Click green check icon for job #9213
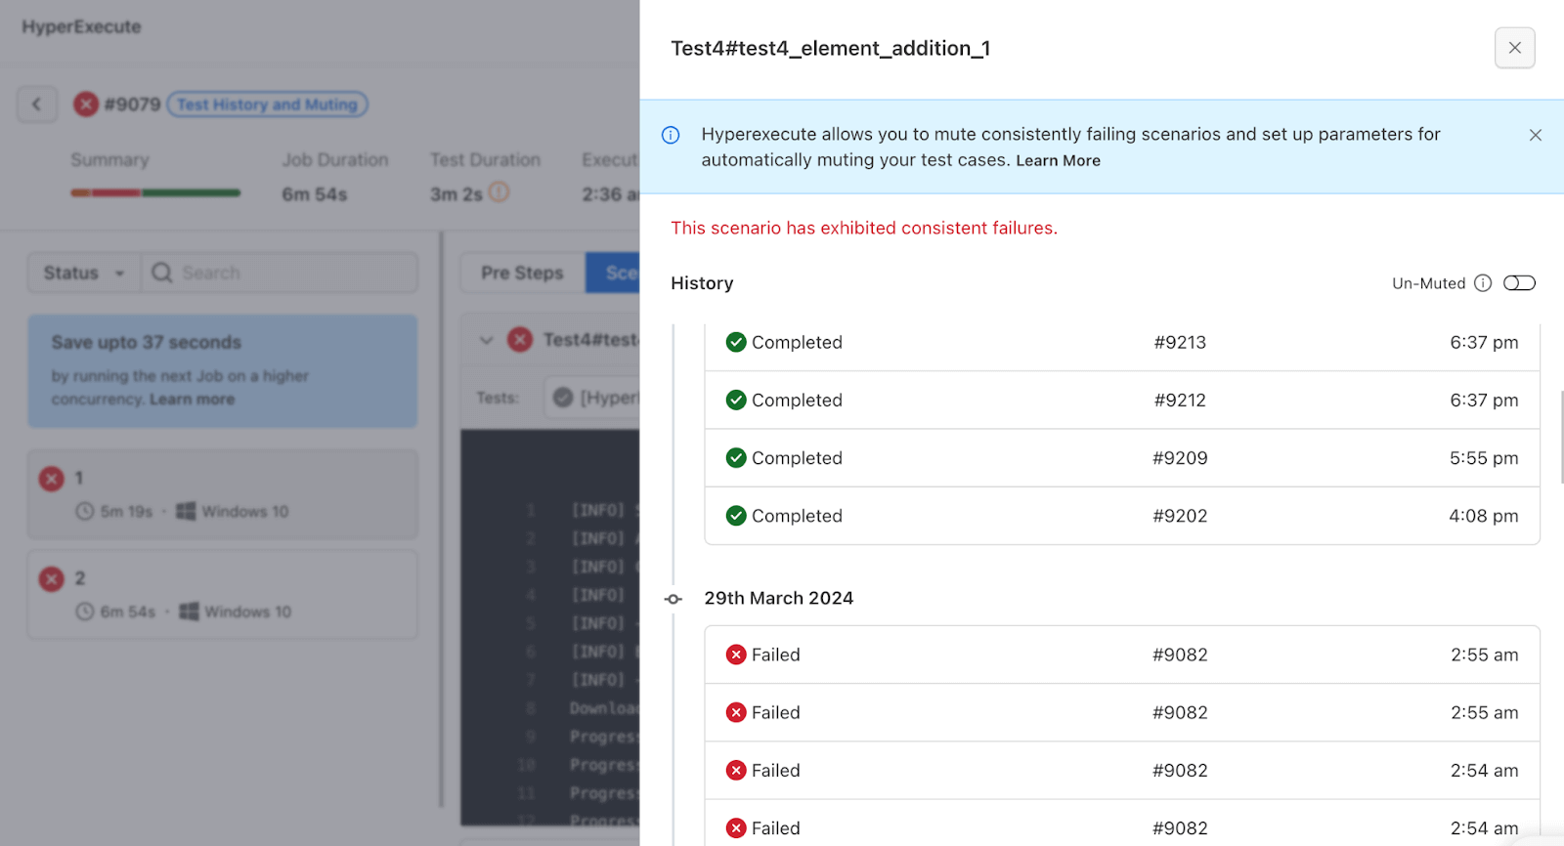Image resolution: width=1564 pixels, height=846 pixels. pos(736,342)
